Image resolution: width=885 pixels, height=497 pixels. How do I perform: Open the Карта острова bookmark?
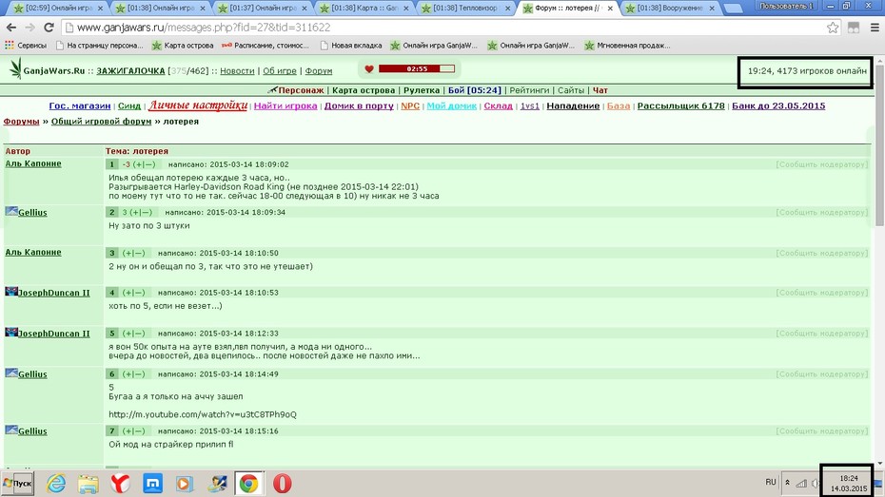pos(183,46)
